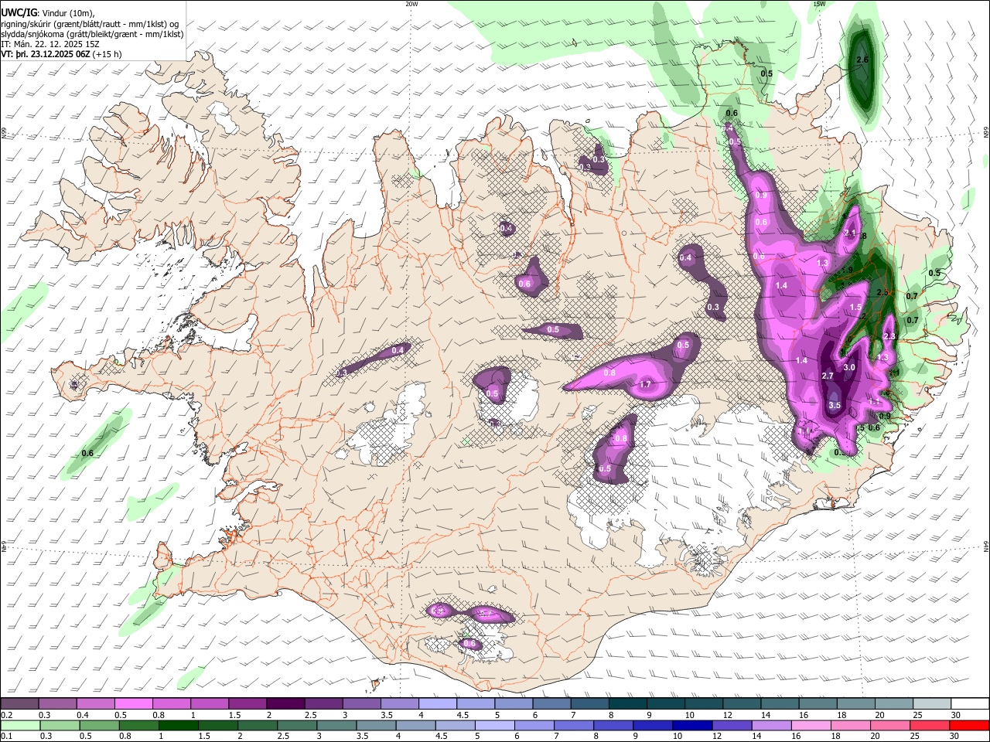Click the white "1.5" value in the eastern pink area
The width and height of the screenshot is (990, 742).
[x=855, y=307]
